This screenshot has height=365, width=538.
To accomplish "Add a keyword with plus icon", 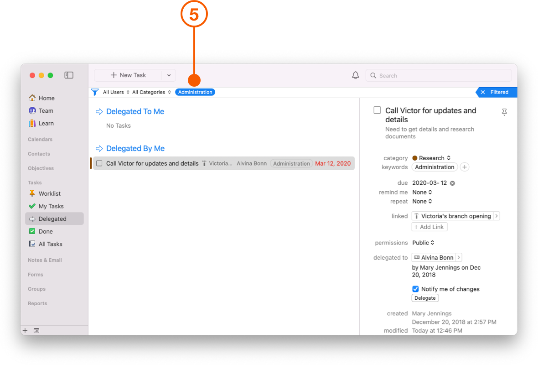I will tap(464, 167).
